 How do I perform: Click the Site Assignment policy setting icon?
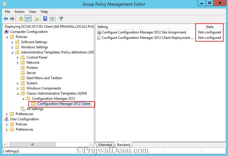[99, 32]
